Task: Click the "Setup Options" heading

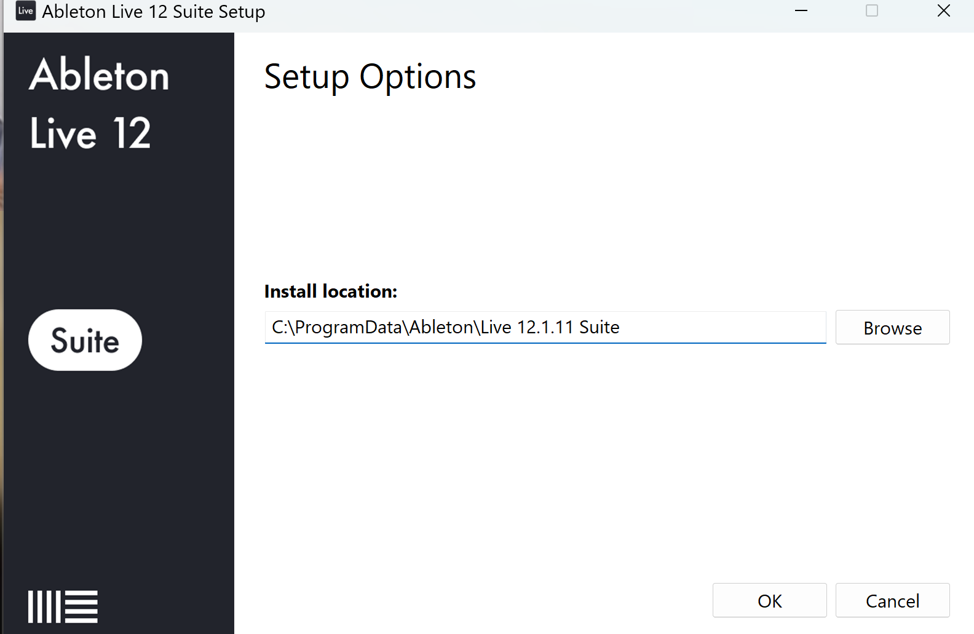Action: 370,77
